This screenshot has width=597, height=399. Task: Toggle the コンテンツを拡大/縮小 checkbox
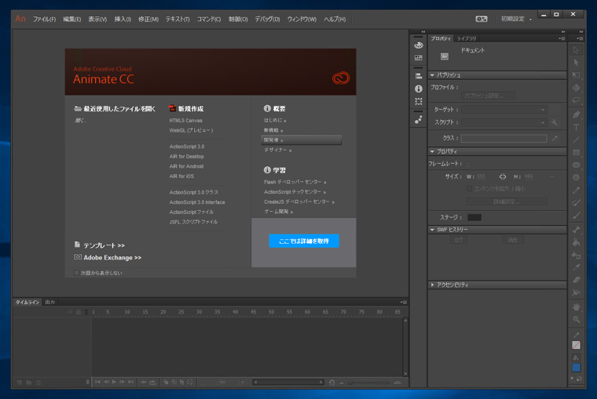469,188
